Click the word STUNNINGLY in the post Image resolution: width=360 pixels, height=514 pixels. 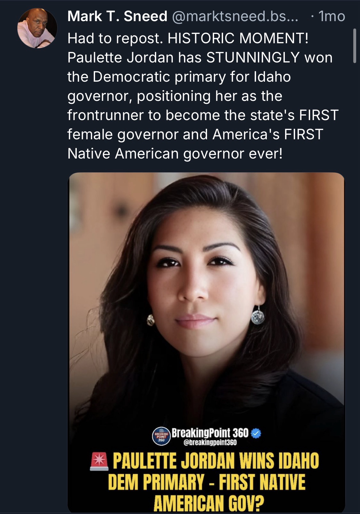pos(253,58)
